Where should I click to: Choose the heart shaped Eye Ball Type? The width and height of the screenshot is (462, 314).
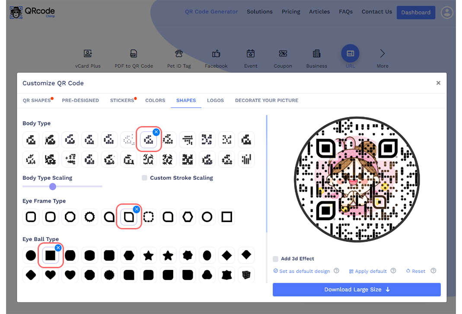pyautogui.click(x=51, y=275)
